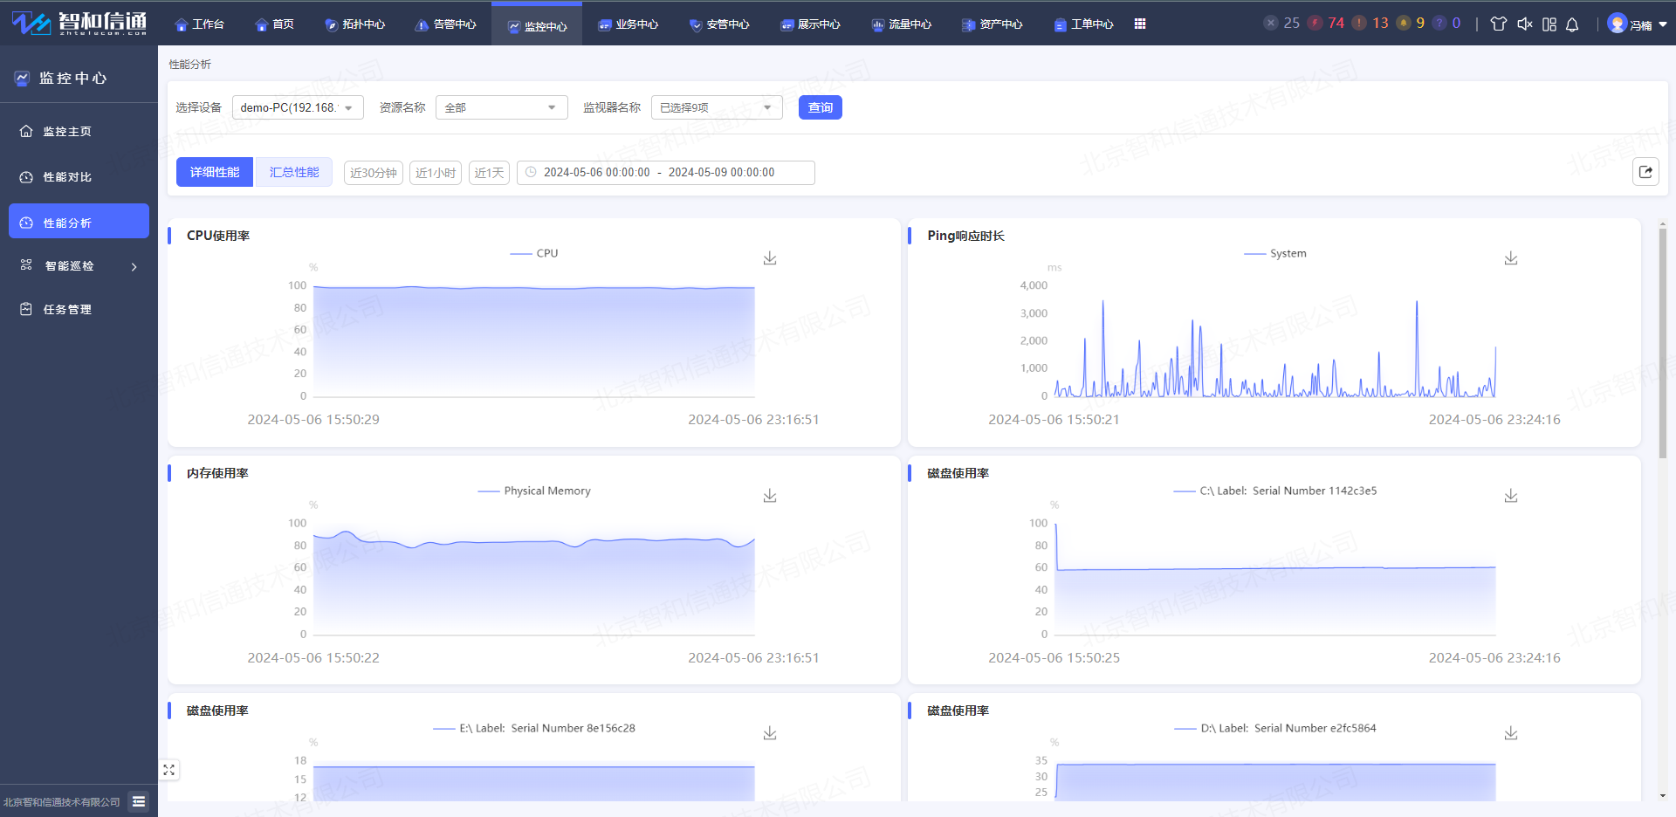The height and width of the screenshot is (817, 1676).
Task: Switch to 汇总性能 tab
Action: 294,172
